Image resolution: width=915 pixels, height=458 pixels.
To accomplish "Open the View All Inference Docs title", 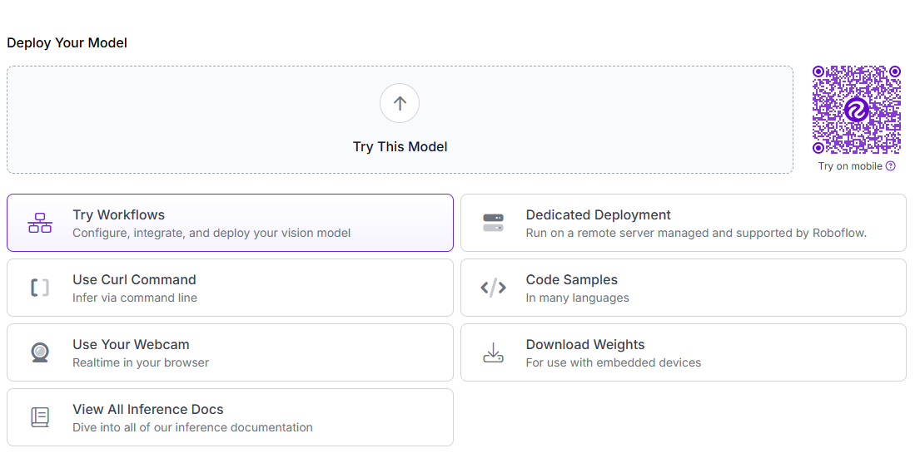I will click(x=148, y=409).
